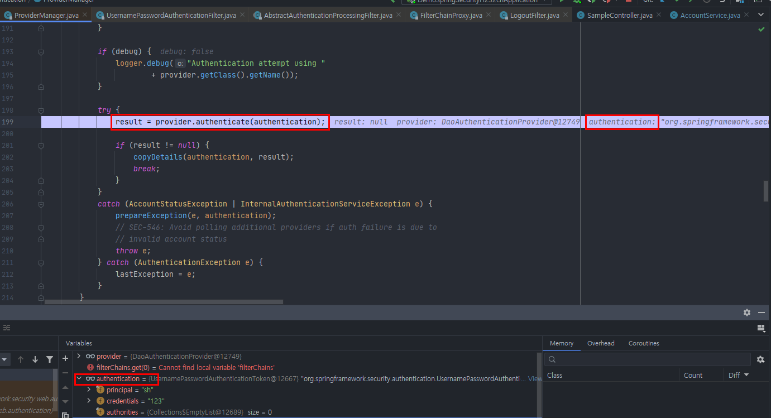Click fold end marker at line 204
This screenshot has width=771, height=418.
pos(41,180)
